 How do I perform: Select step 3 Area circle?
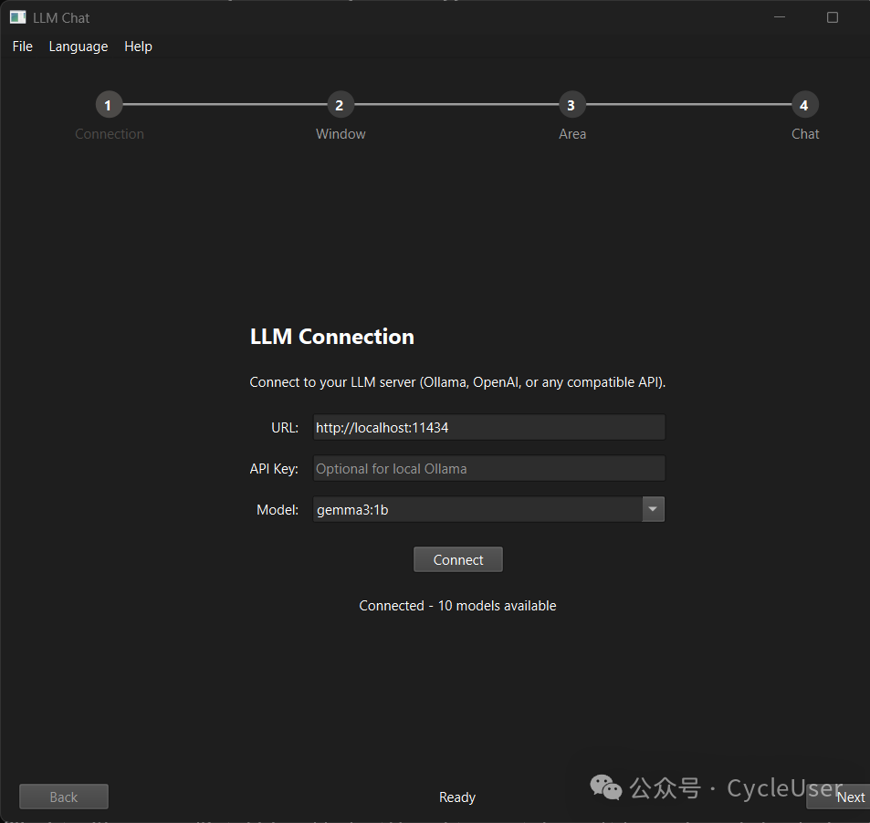(572, 105)
